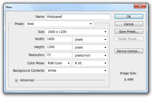Cancel the New document dialog
This screenshot has width=153, height=98.
(129, 24)
